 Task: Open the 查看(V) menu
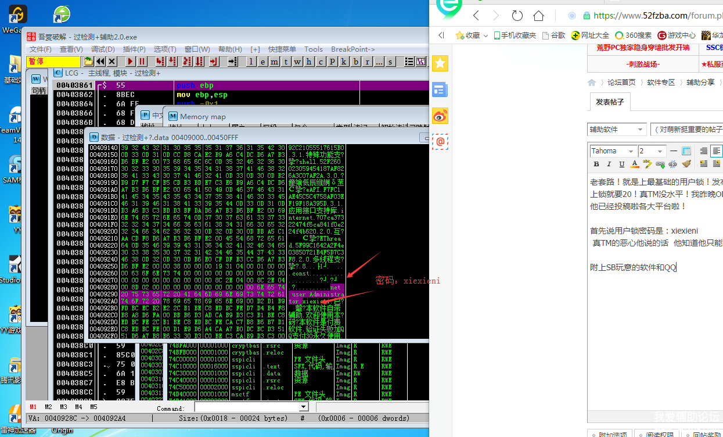[x=71, y=49]
